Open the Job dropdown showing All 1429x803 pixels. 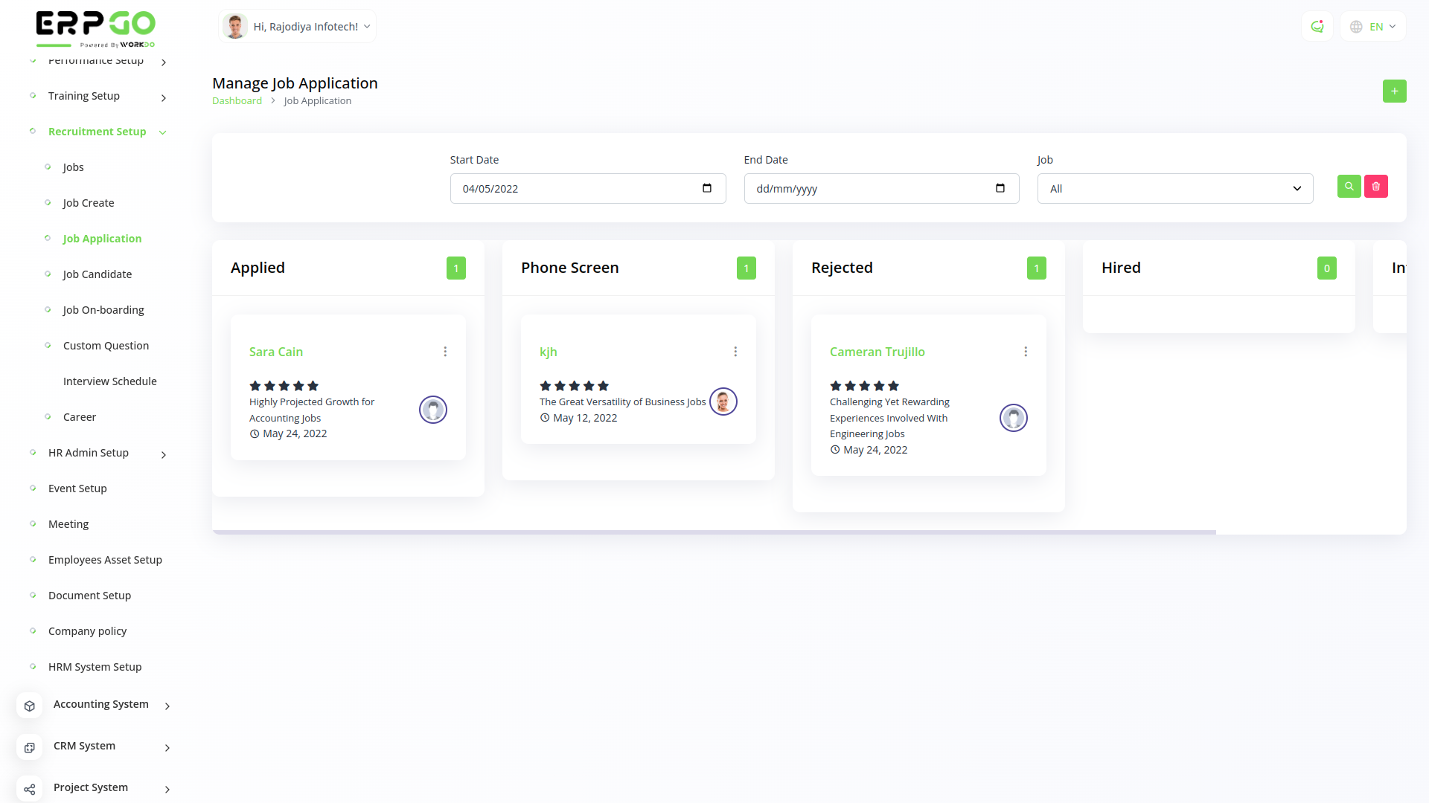tap(1174, 188)
